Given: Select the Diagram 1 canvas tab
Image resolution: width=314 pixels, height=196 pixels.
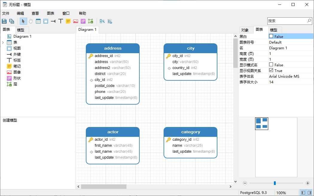Looking at the screenshot, I should coord(87,30).
